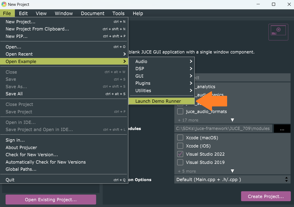Expand the Open Recent submenu

click(64, 54)
